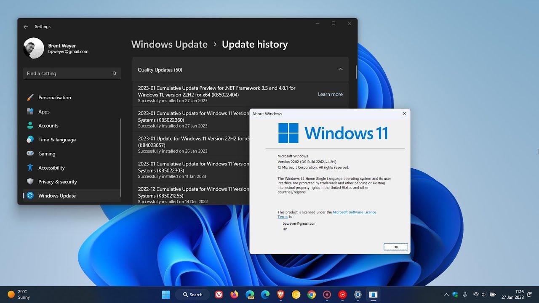
Task: Click the Privacy & security shield icon
Action: 30,181
